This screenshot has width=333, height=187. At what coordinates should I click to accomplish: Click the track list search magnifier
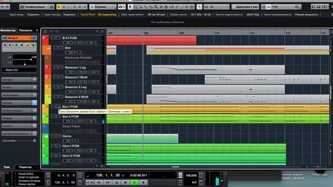(102, 32)
